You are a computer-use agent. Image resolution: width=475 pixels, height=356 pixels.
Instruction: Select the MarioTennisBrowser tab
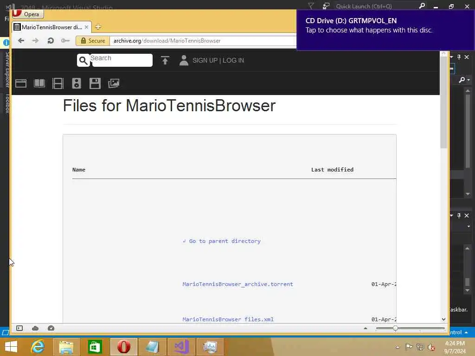(x=51, y=27)
